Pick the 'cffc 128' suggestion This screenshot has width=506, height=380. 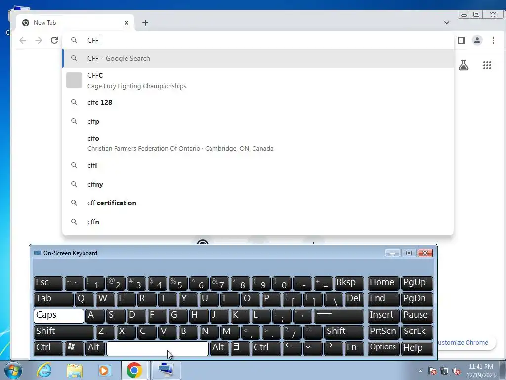(x=258, y=102)
